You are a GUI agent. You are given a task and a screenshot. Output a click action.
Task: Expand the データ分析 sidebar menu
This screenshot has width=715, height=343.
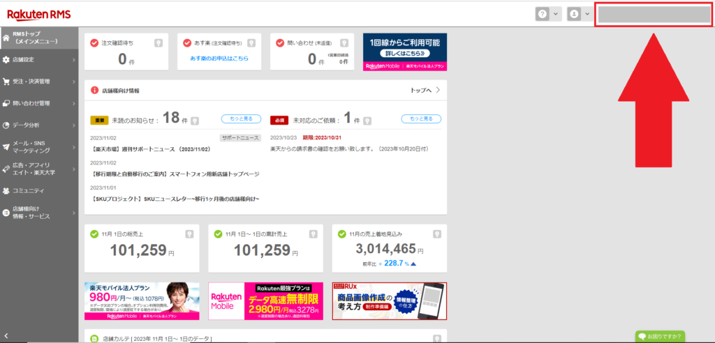click(38, 125)
